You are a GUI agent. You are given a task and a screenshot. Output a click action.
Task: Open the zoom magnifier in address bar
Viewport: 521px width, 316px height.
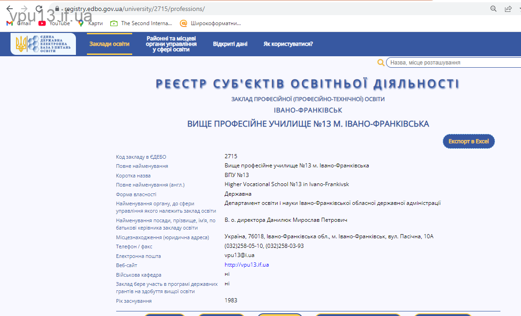click(494, 9)
